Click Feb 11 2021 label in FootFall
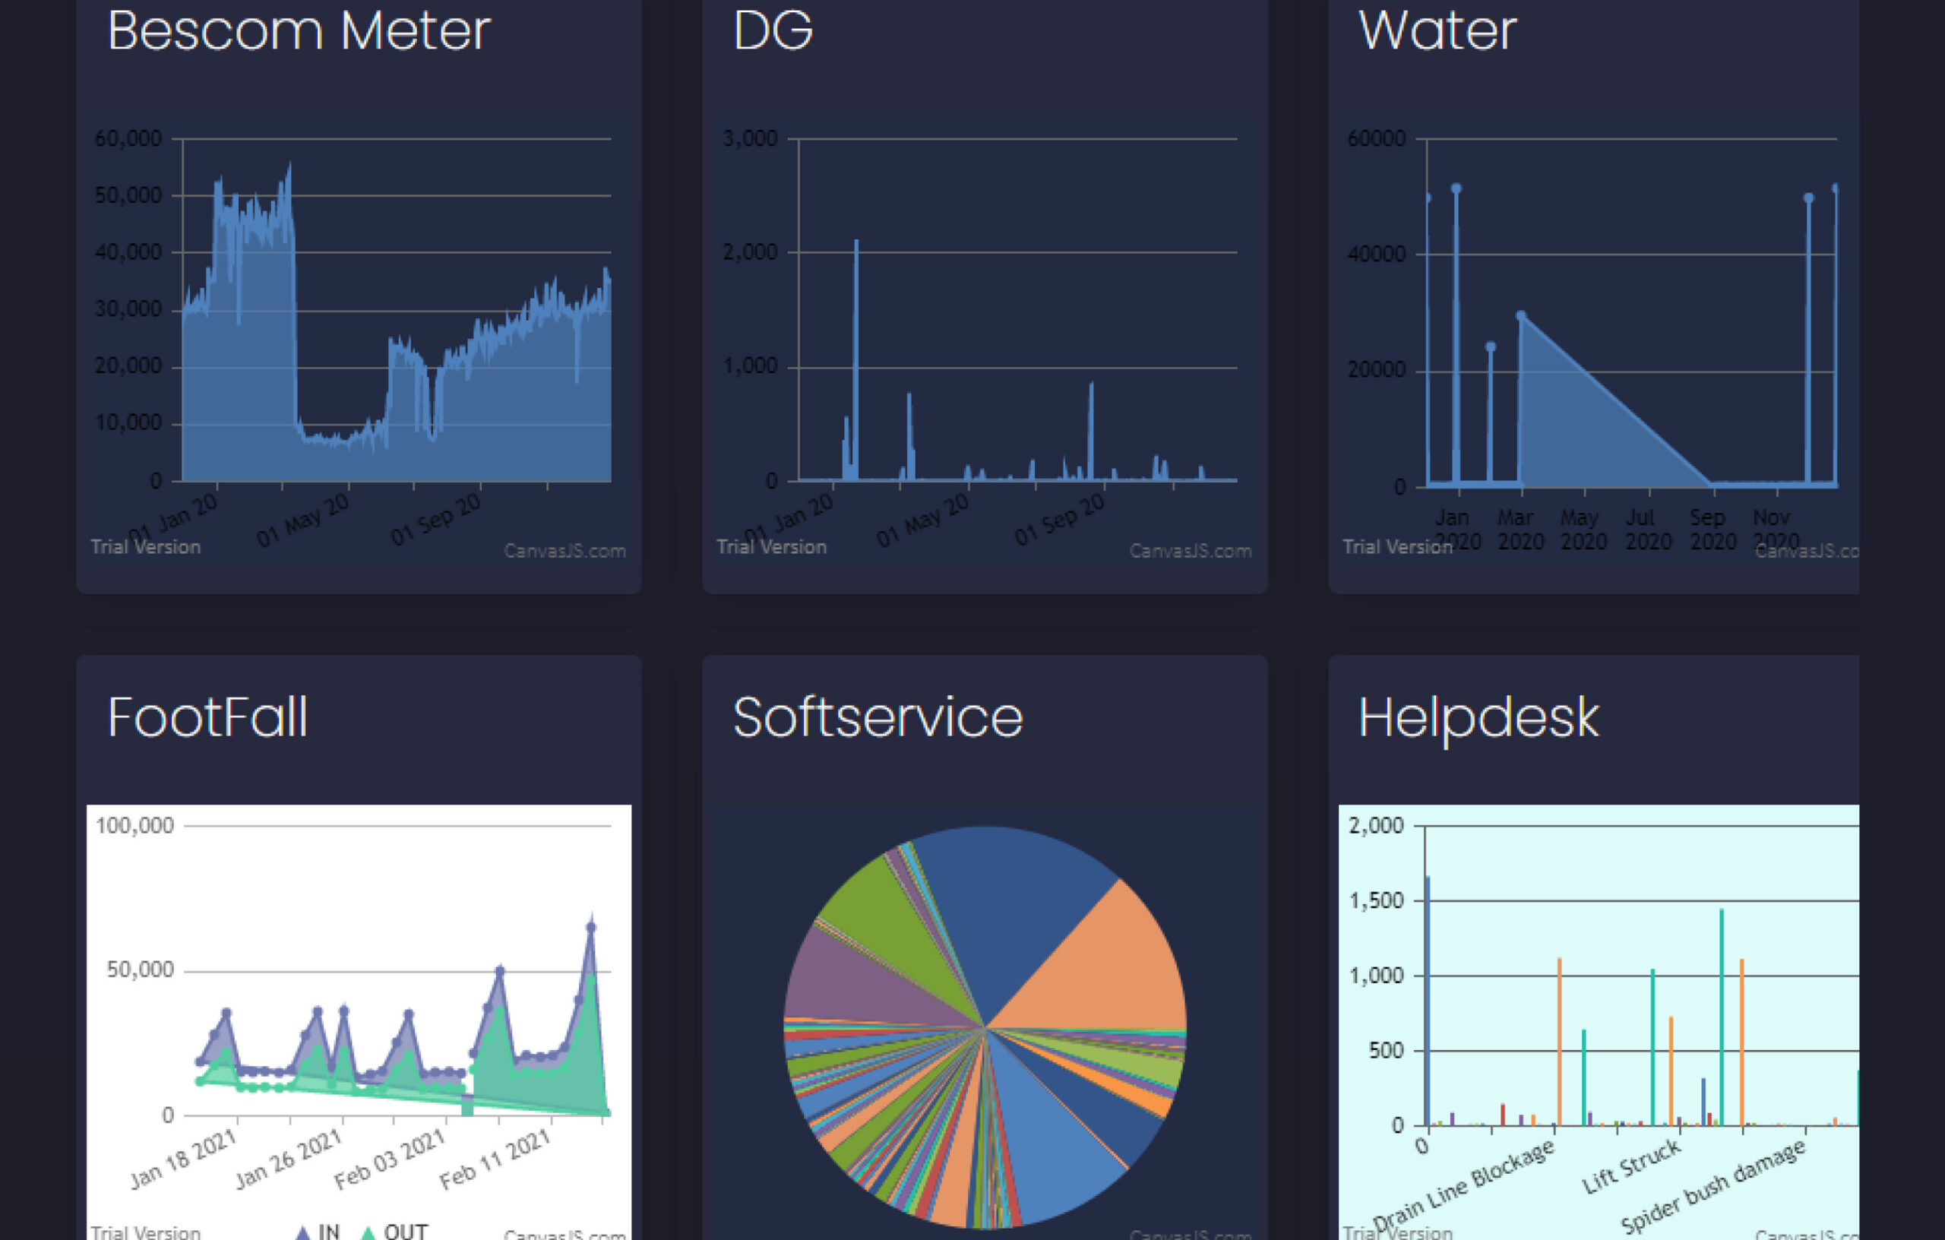The height and width of the screenshot is (1240, 1945). click(x=496, y=1160)
